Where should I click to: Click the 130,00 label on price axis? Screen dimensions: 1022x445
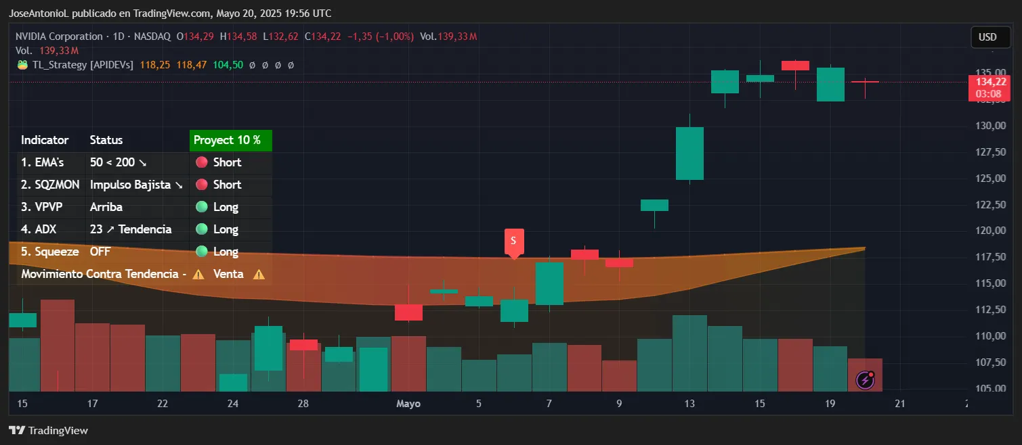(989, 126)
